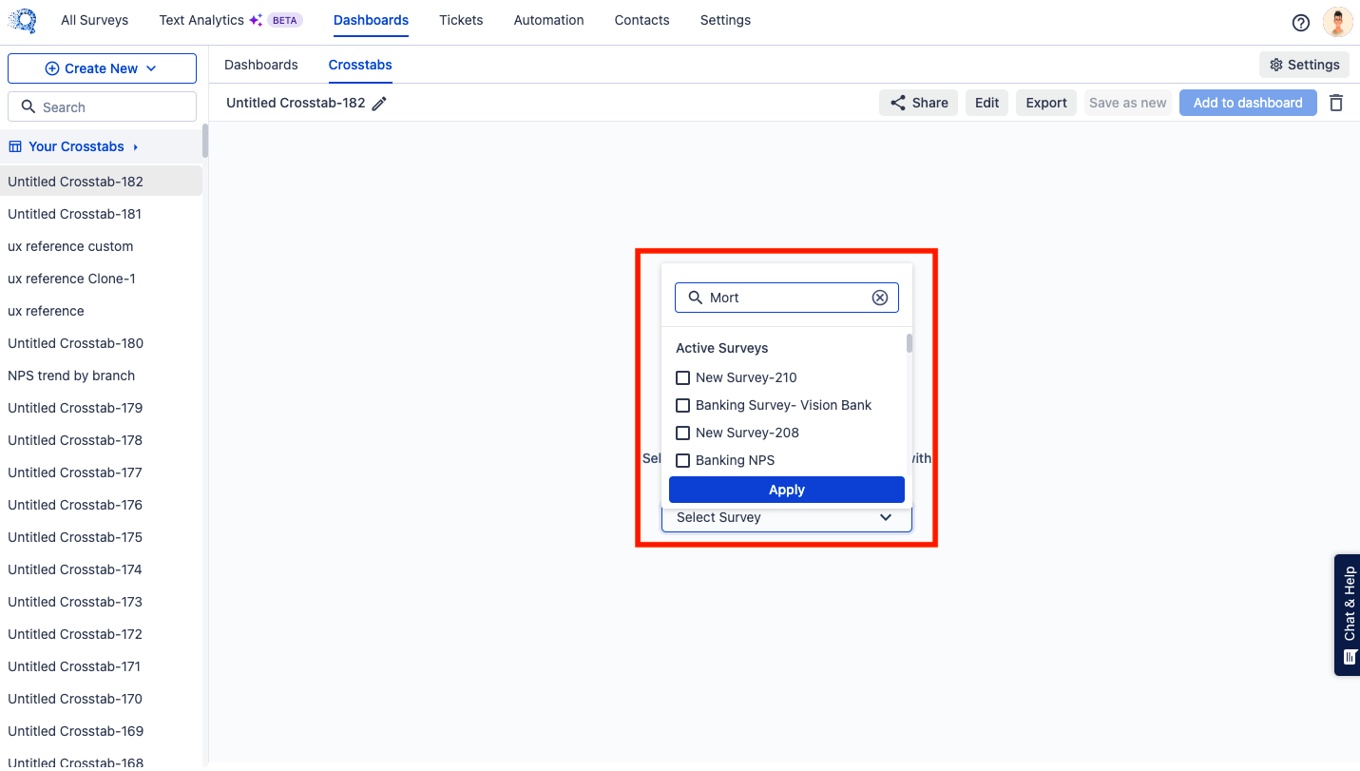The height and width of the screenshot is (771, 1360).
Task: Open the Chat & Help side widget
Action: [1348, 615]
